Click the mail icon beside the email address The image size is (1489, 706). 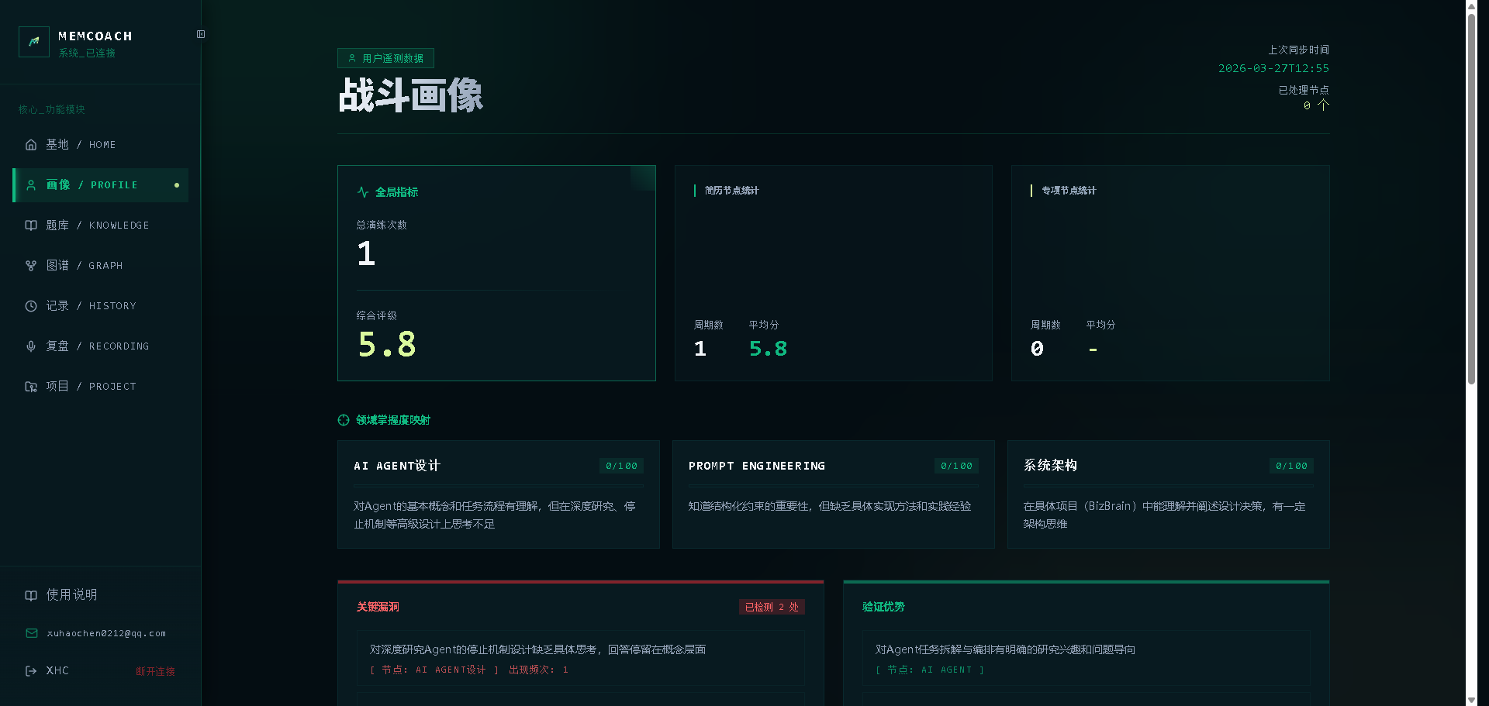pyautogui.click(x=32, y=633)
